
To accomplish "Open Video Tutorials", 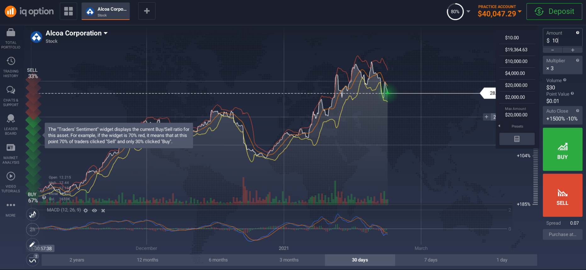I will tap(11, 182).
